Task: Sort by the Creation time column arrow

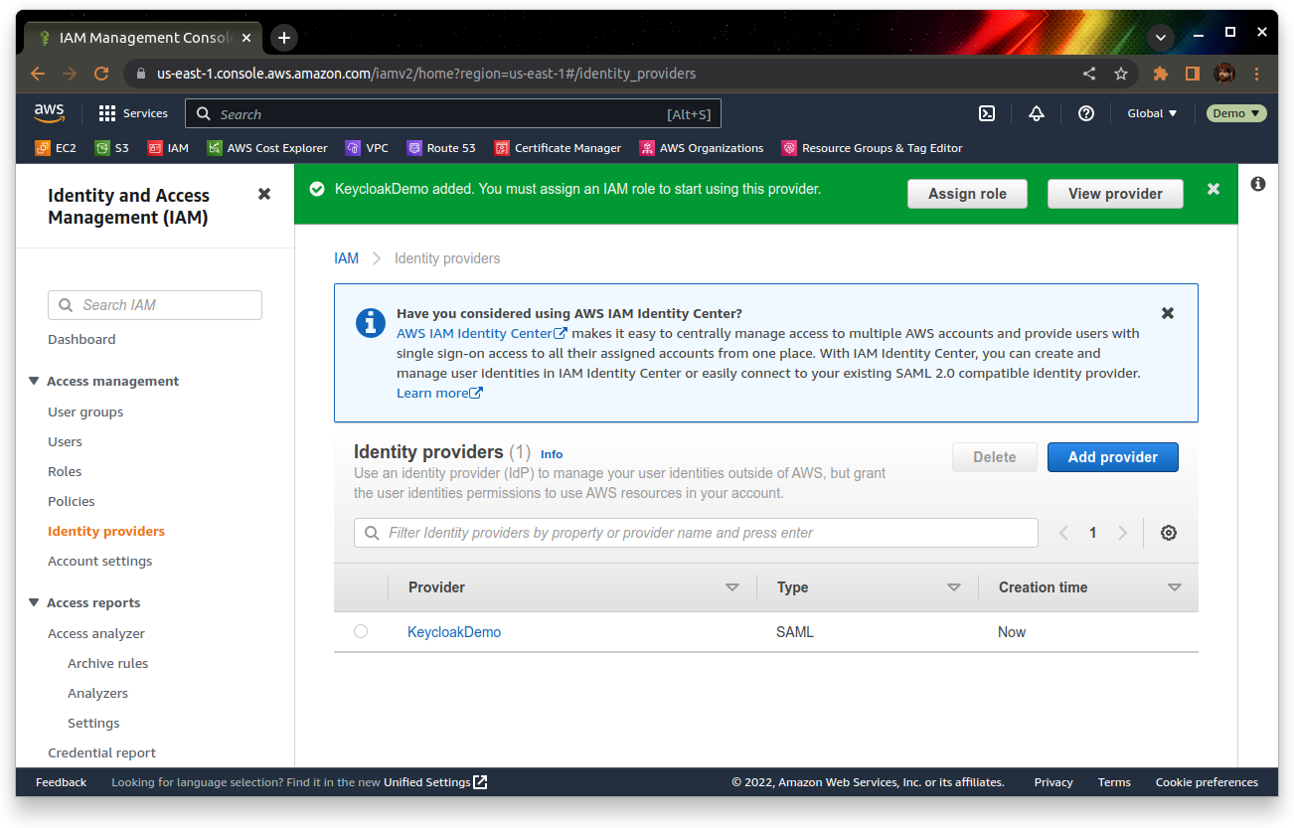Action: point(1175,587)
